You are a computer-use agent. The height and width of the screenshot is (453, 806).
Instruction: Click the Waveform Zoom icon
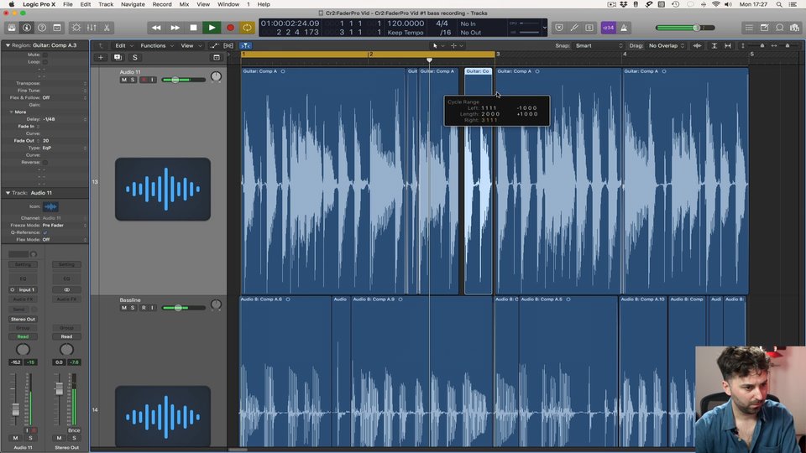coord(697,45)
